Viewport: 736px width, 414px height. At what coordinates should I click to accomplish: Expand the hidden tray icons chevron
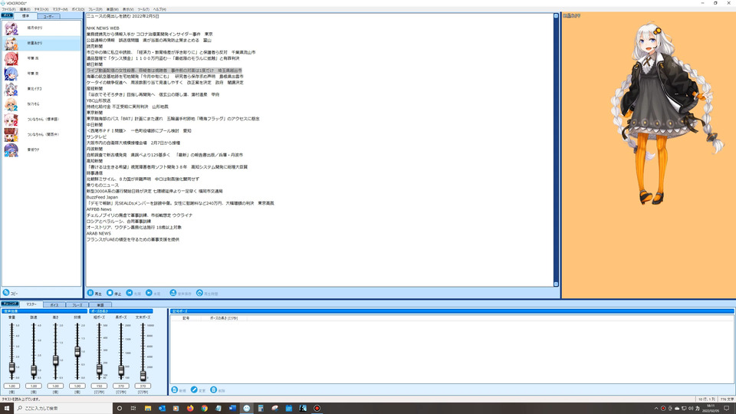(656, 408)
